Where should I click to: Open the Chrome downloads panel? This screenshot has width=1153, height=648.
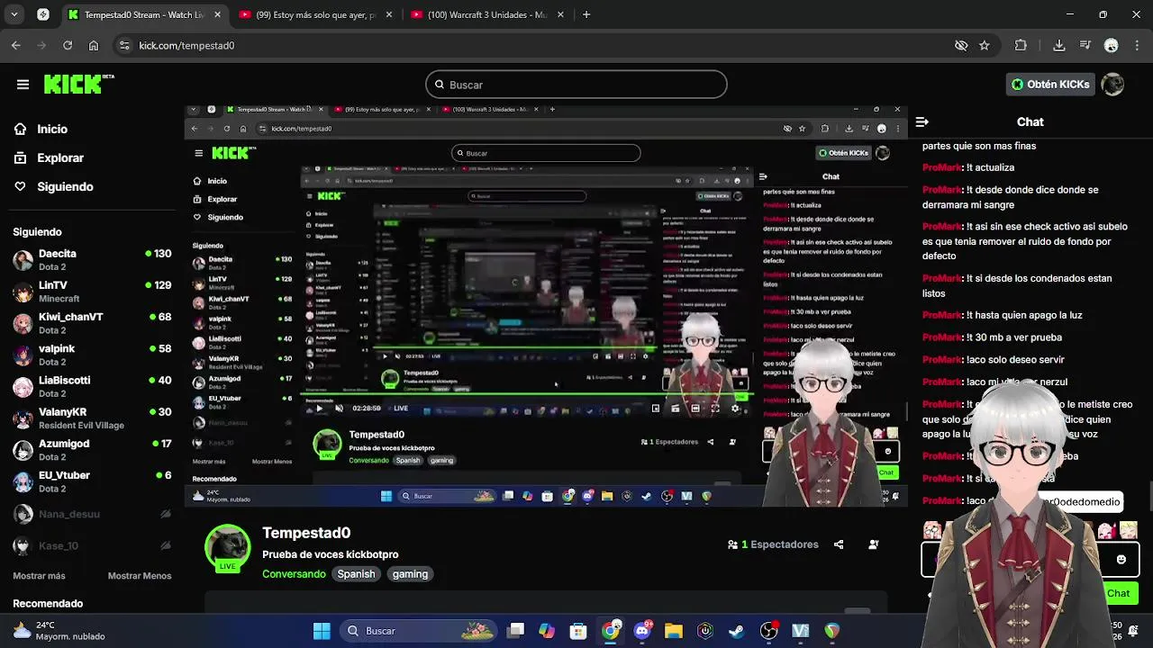pyautogui.click(x=1059, y=45)
